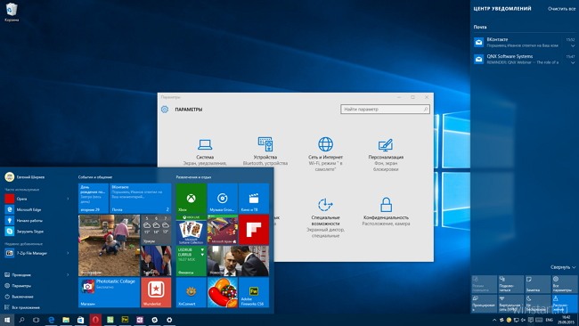
Task: Expand the Opera jump list arrow
Action: pyautogui.click(x=68, y=199)
